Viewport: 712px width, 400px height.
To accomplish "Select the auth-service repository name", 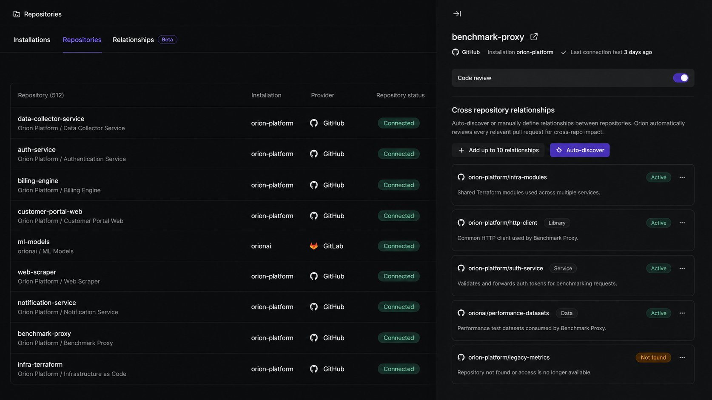I will click(37, 149).
